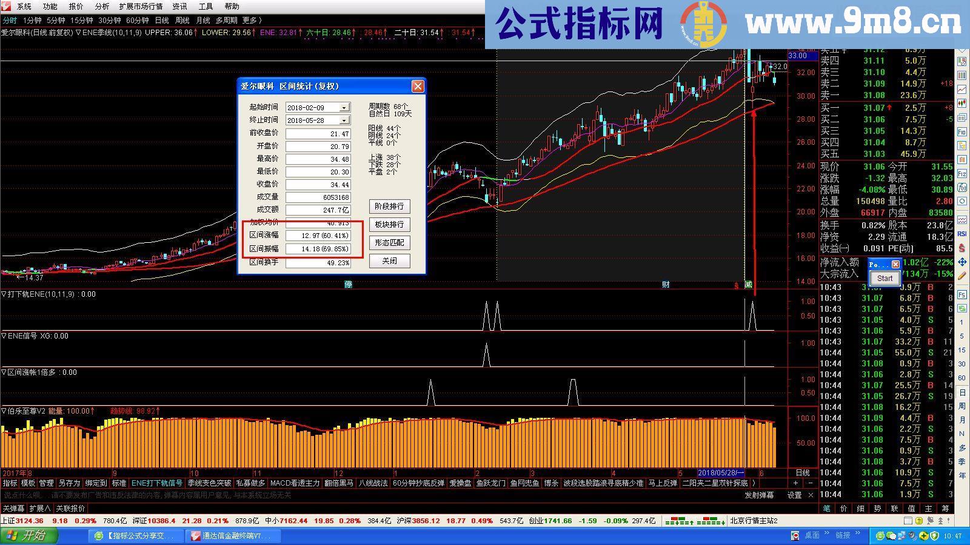The width and height of the screenshot is (970, 545).
Task: Switch to 1-minute period in sidebar
Action: (962, 322)
